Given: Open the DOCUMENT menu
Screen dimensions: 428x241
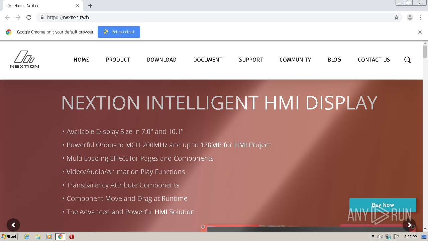Looking at the screenshot, I should coord(208,60).
